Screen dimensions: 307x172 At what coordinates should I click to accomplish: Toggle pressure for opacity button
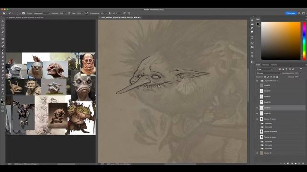click(69, 13)
